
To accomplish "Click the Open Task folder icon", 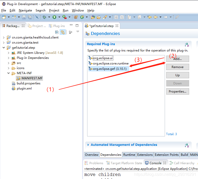I will [99, 17].
